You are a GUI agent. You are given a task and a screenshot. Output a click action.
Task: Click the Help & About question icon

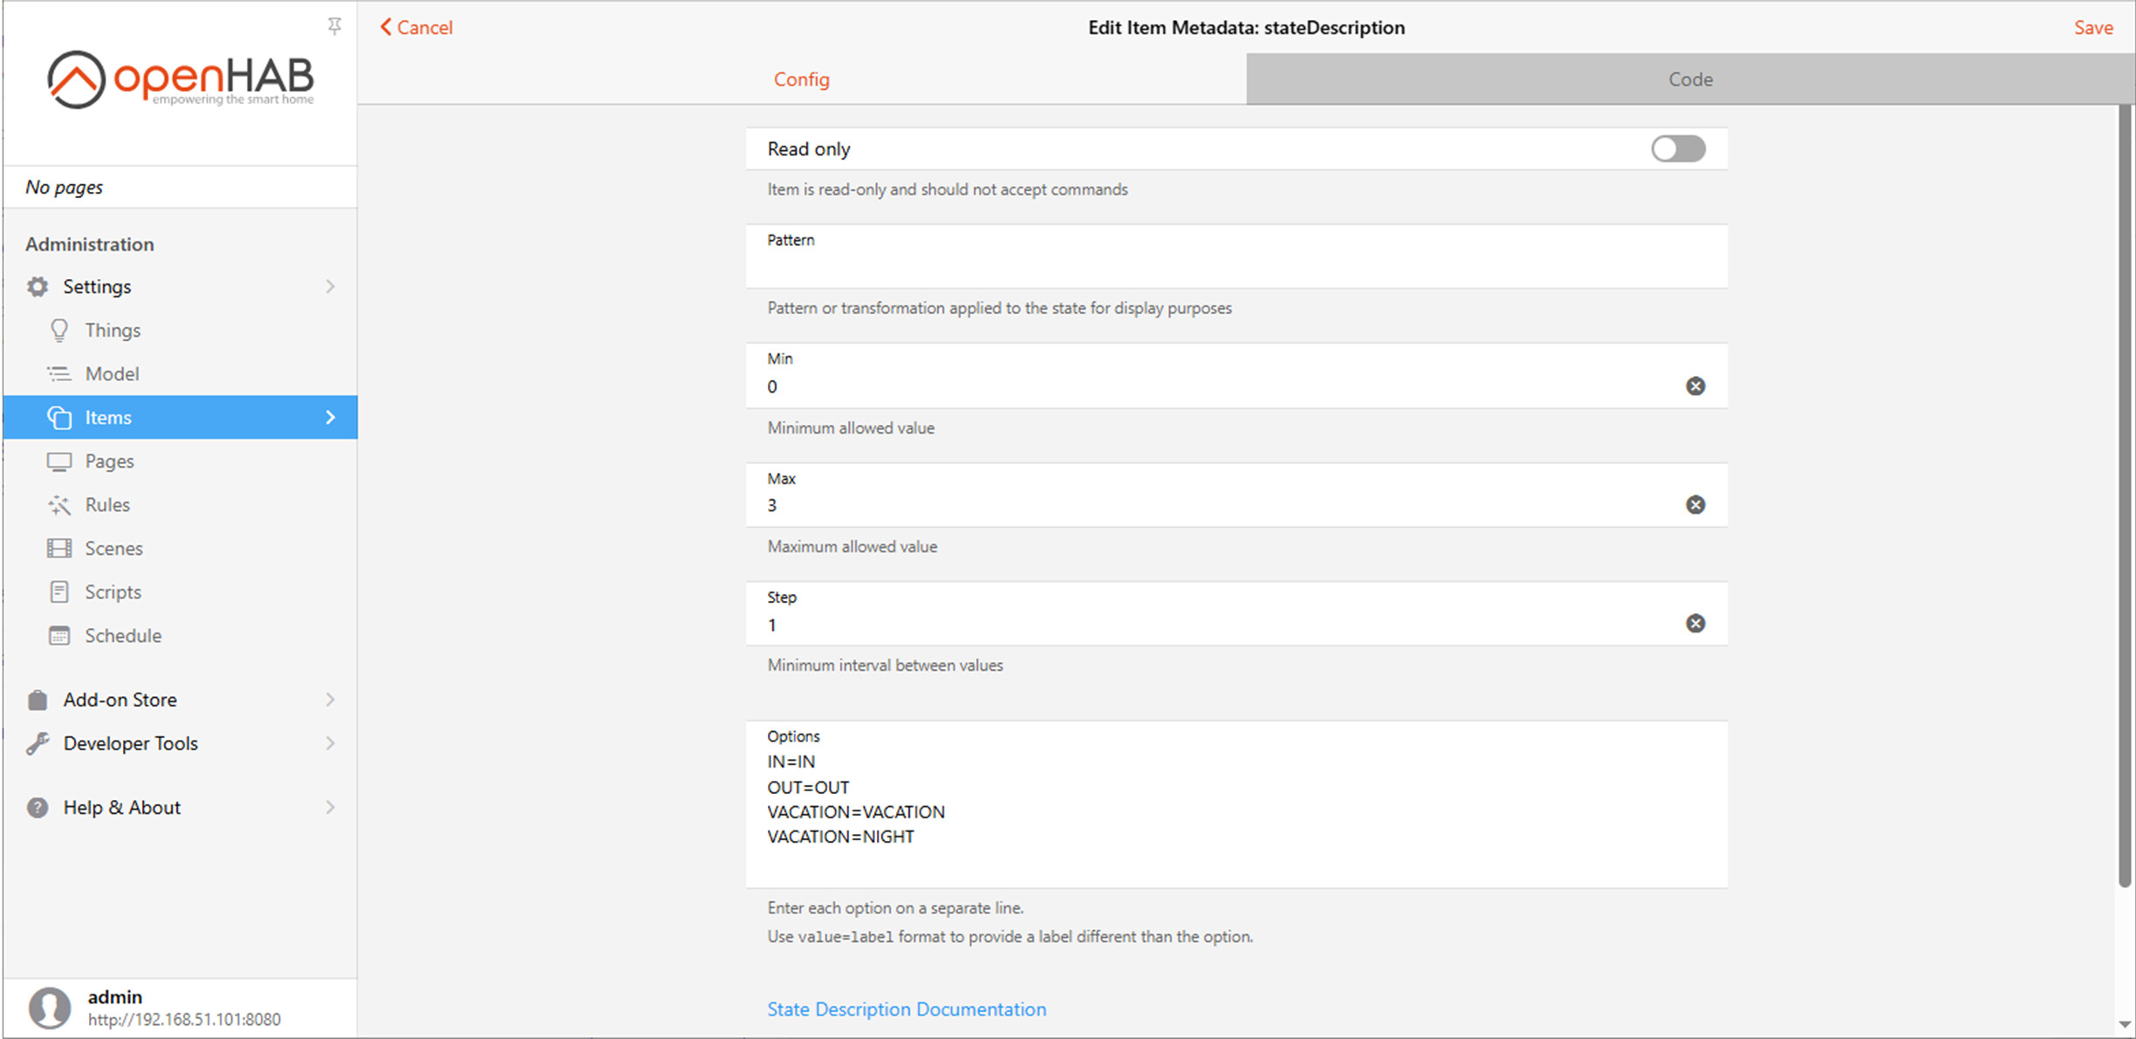(x=38, y=807)
